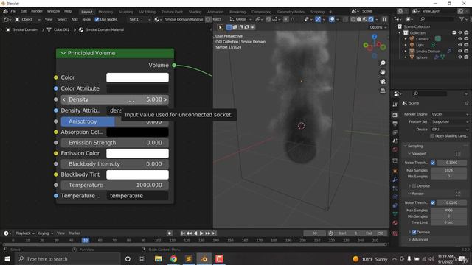The height and width of the screenshot is (265, 472).
Task: Switch to the Shading workspace tab
Action: (195, 12)
